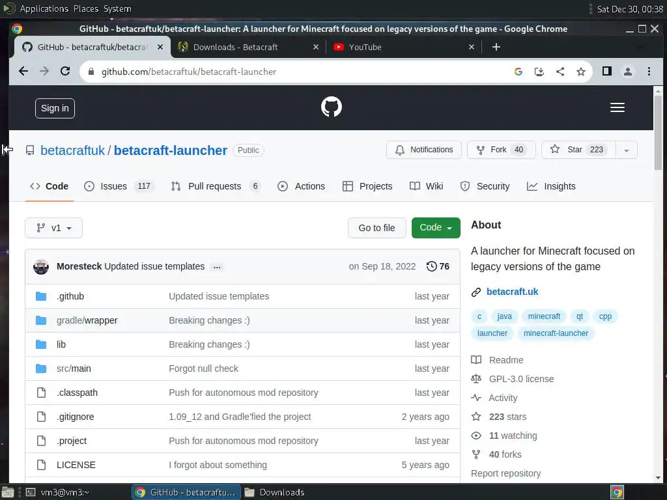Viewport: 667px width, 500px height.
Task: Open the .project file
Action: coord(72,441)
